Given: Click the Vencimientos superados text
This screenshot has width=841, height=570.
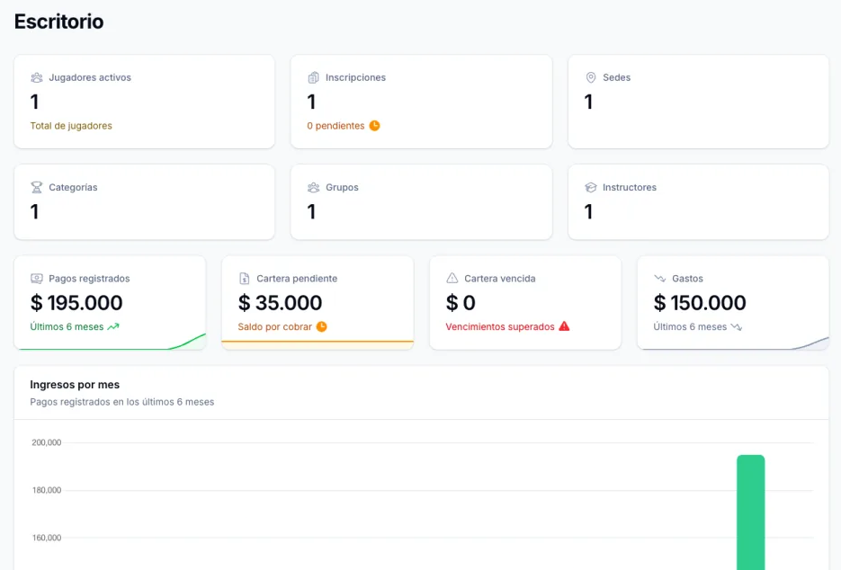Looking at the screenshot, I should pos(500,326).
